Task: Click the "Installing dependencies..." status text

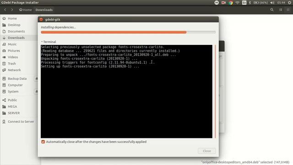Action: (58, 27)
